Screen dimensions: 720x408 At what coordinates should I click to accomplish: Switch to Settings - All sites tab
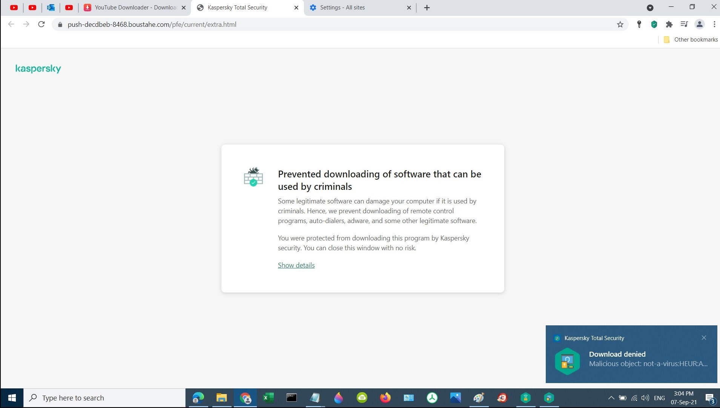point(360,8)
